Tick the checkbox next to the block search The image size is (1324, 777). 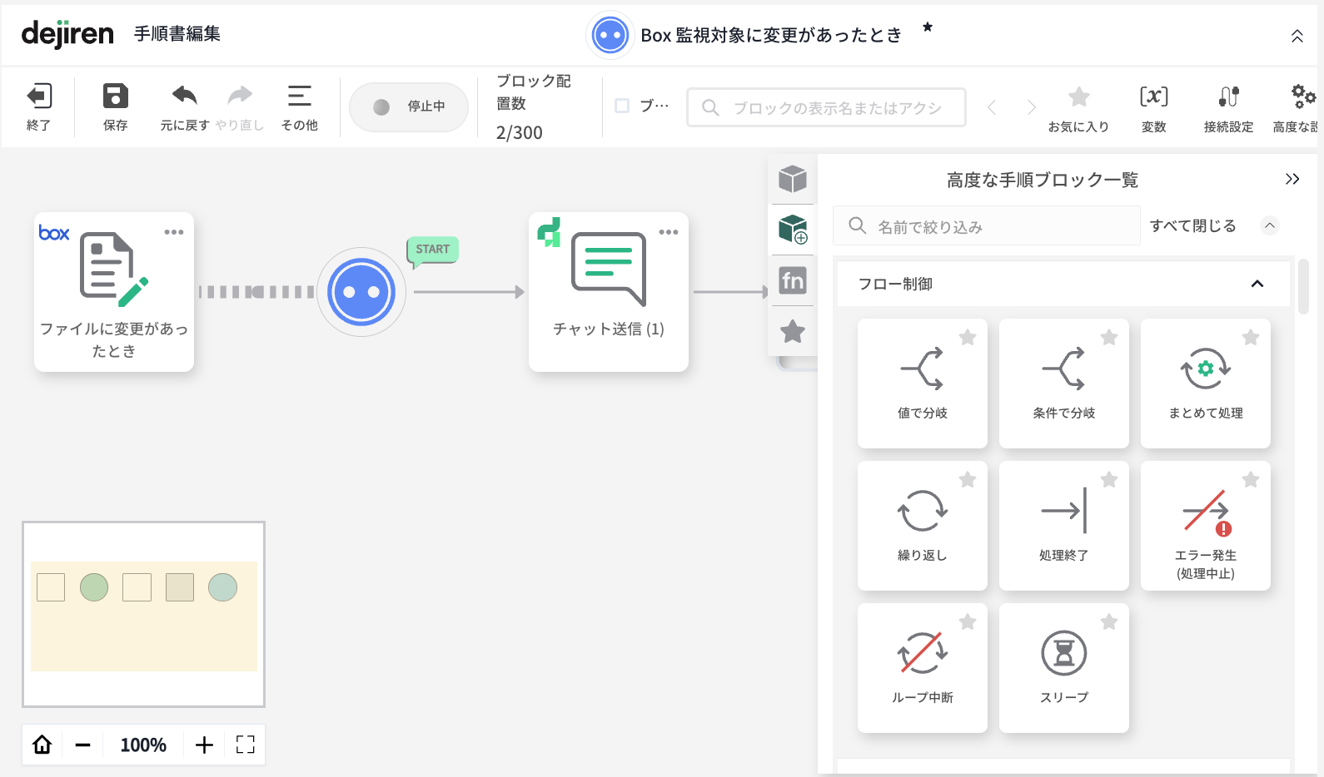[622, 106]
